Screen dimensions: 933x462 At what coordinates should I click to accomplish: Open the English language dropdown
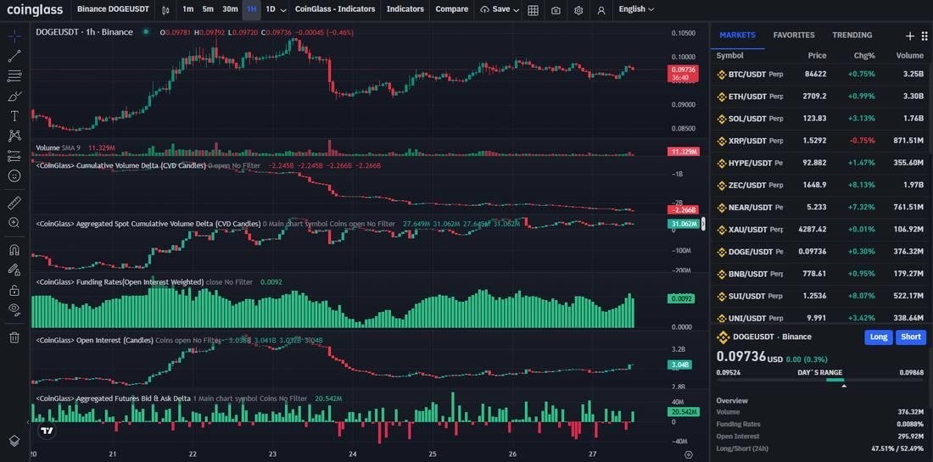[636, 9]
